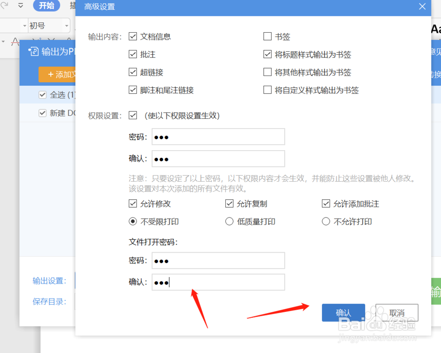Disable the 权限设置 checkbox

point(133,114)
